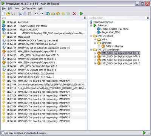Click the 11:28:34 board not responding entry
151x136 pixels.
coord(44,121)
